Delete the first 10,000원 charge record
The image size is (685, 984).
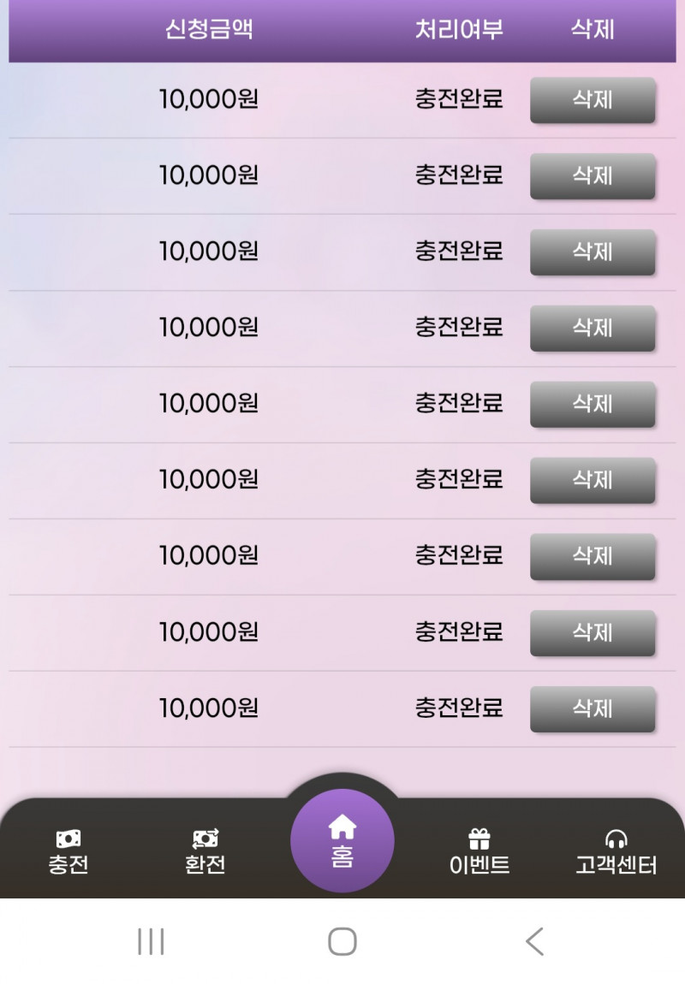593,100
